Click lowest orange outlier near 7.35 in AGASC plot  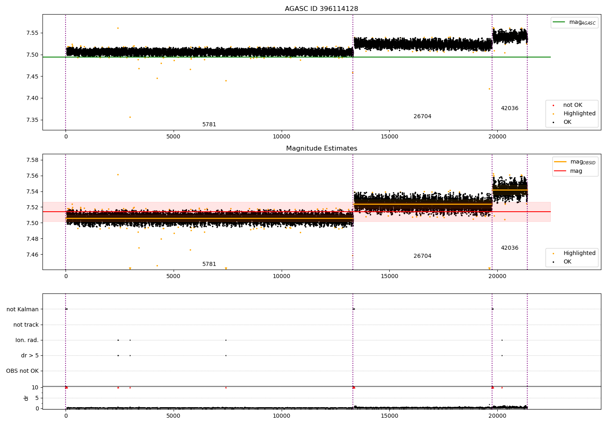point(130,117)
